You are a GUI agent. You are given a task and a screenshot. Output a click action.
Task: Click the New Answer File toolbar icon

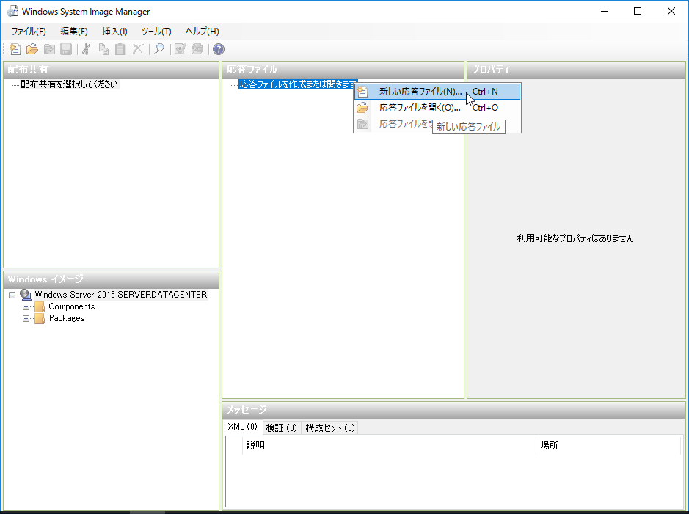pos(15,49)
